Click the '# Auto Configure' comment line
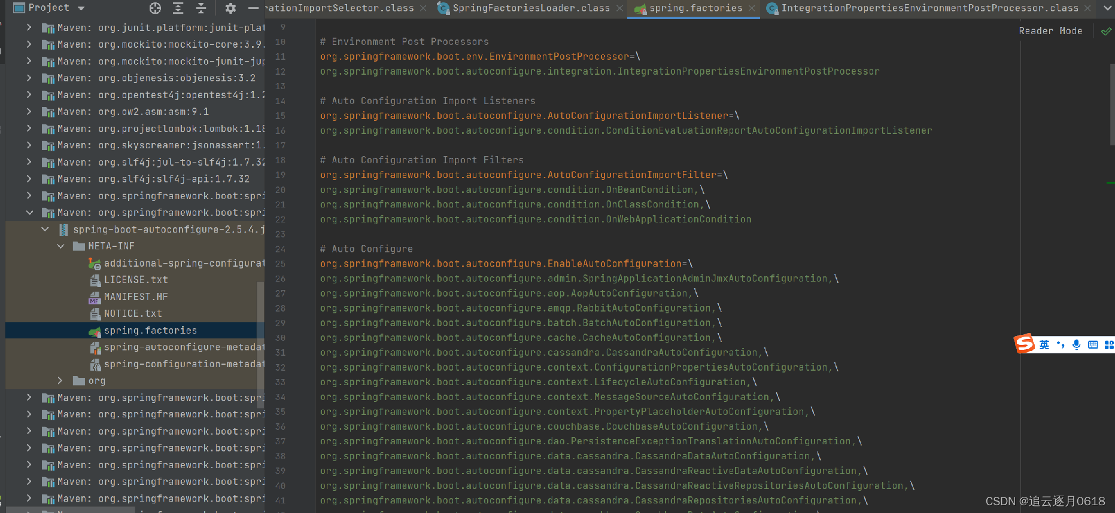 [x=366, y=249]
